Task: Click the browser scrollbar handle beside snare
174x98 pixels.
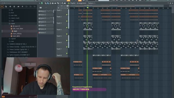Action: 2,31
